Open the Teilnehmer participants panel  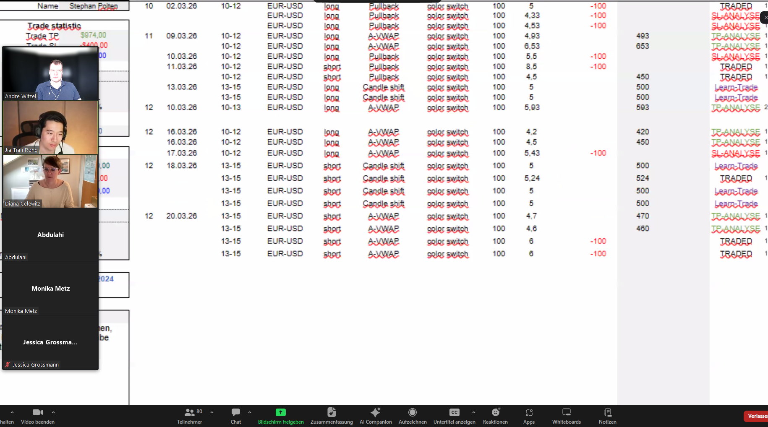pyautogui.click(x=189, y=416)
